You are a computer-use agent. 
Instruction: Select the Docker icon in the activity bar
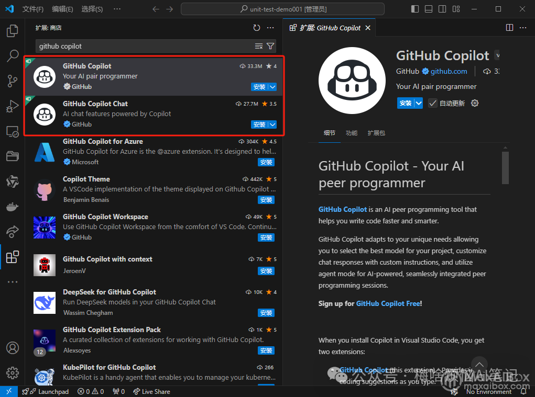point(12,207)
